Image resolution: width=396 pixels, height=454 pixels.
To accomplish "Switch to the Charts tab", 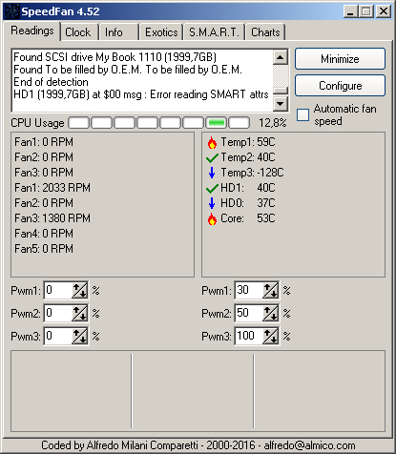I will [265, 32].
